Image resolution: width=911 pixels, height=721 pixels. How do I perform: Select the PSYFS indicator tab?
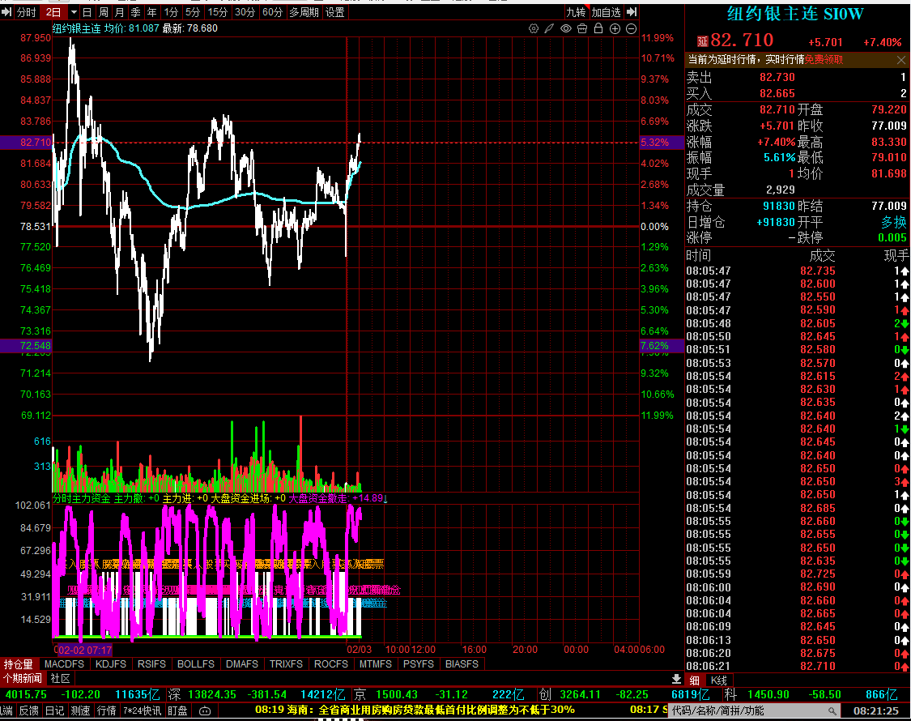tap(419, 663)
